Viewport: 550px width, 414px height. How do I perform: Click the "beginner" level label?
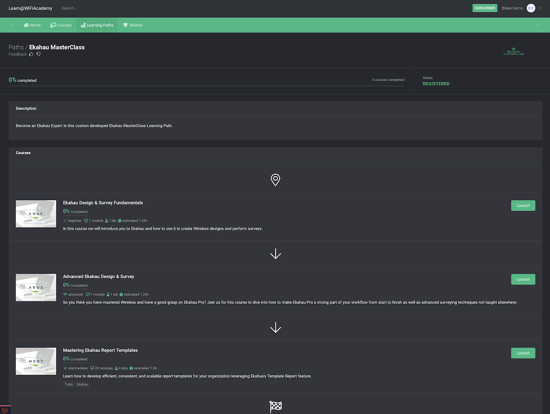pyautogui.click(x=75, y=221)
